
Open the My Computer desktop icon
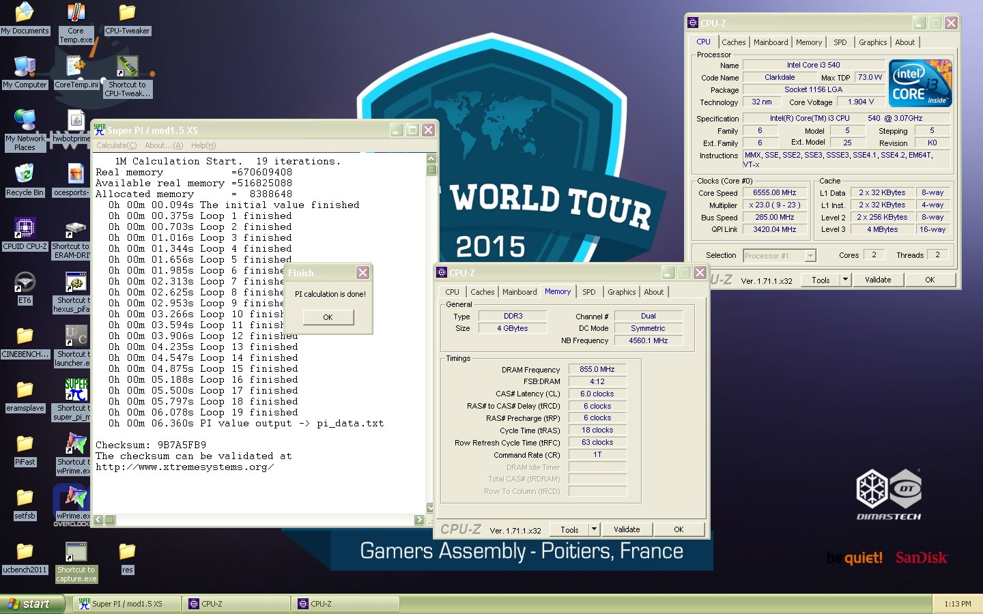[25, 72]
